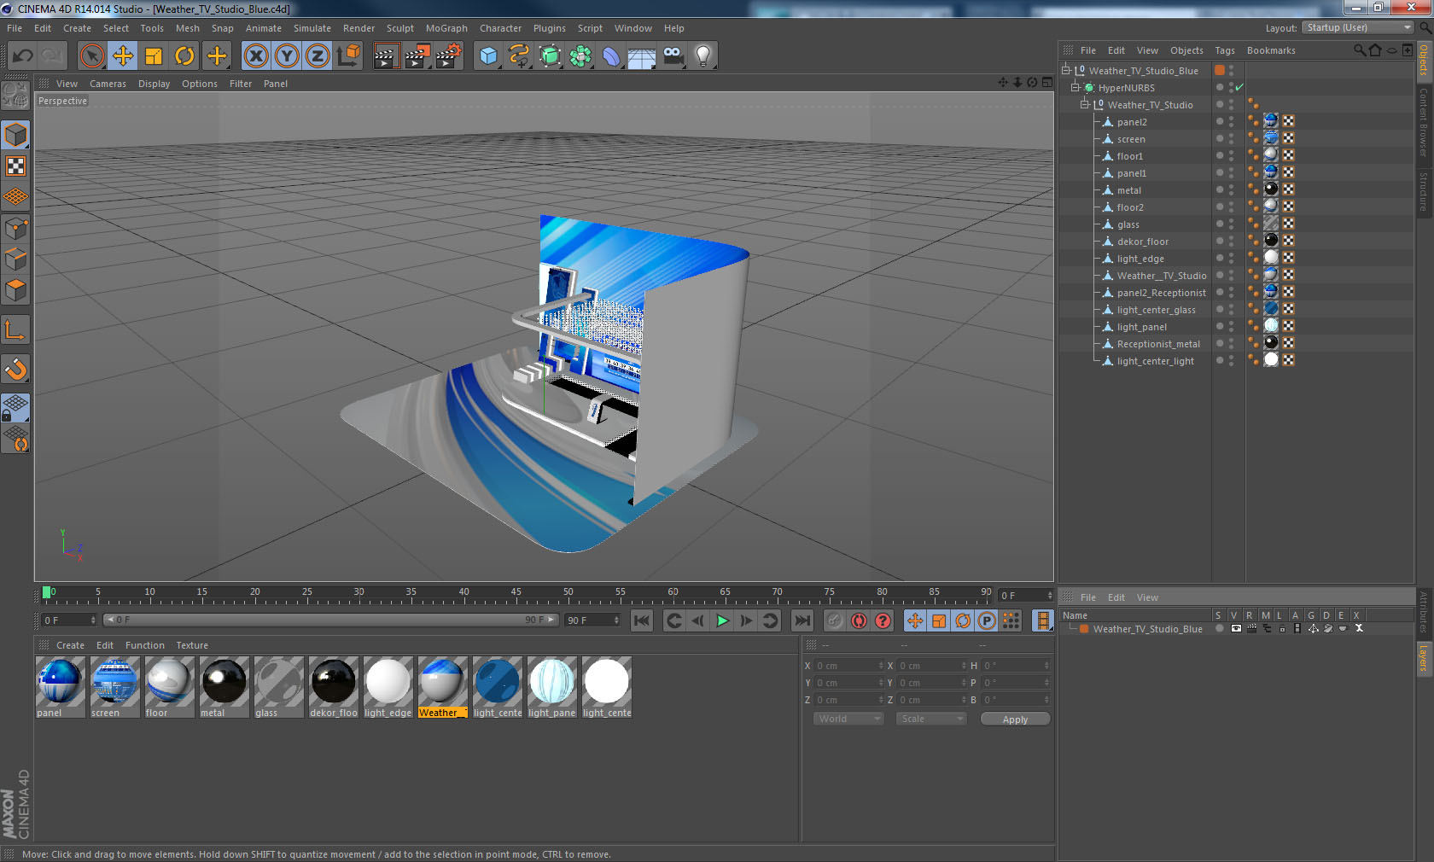Image resolution: width=1434 pixels, height=862 pixels.
Task: Add a Cube primitive object
Action: (x=488, y=56)
